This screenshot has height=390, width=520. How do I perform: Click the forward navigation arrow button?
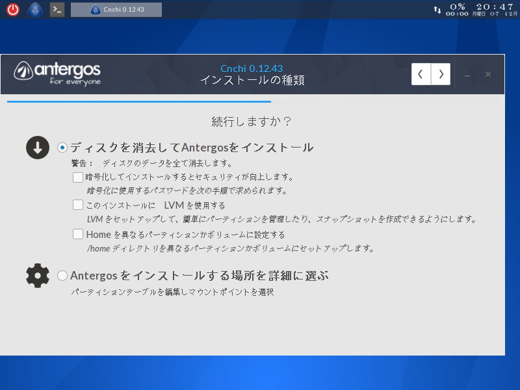[440, 73]
